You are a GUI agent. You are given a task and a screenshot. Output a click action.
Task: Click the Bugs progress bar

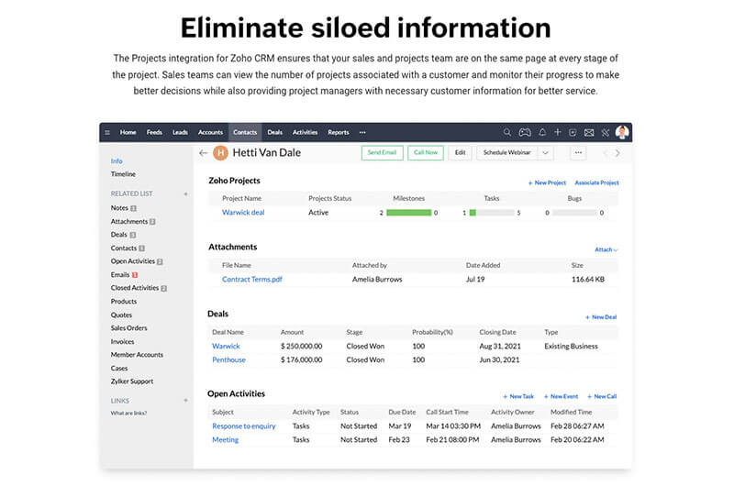coord(574,213)
